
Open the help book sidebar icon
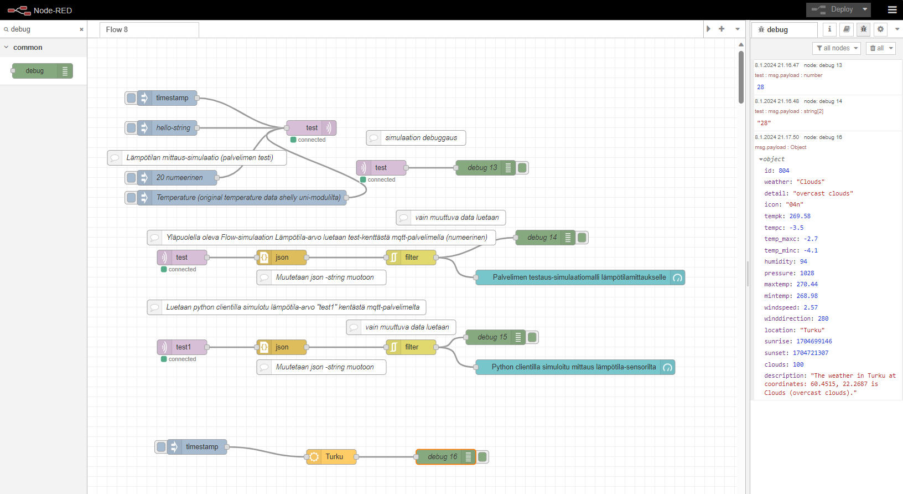pyautogui.click(x=847, y=29)
